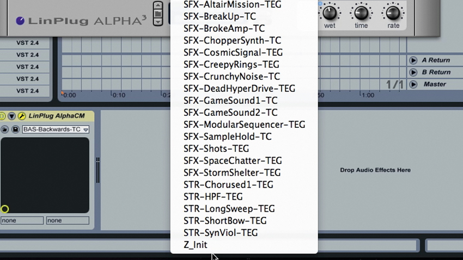463x260 pixels.
Task: Click the 0:10 timeline marker
Action: [x=119, y=95]
